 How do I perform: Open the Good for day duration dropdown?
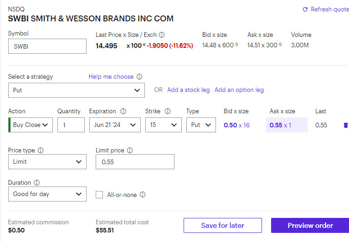[x=47, y=194]
